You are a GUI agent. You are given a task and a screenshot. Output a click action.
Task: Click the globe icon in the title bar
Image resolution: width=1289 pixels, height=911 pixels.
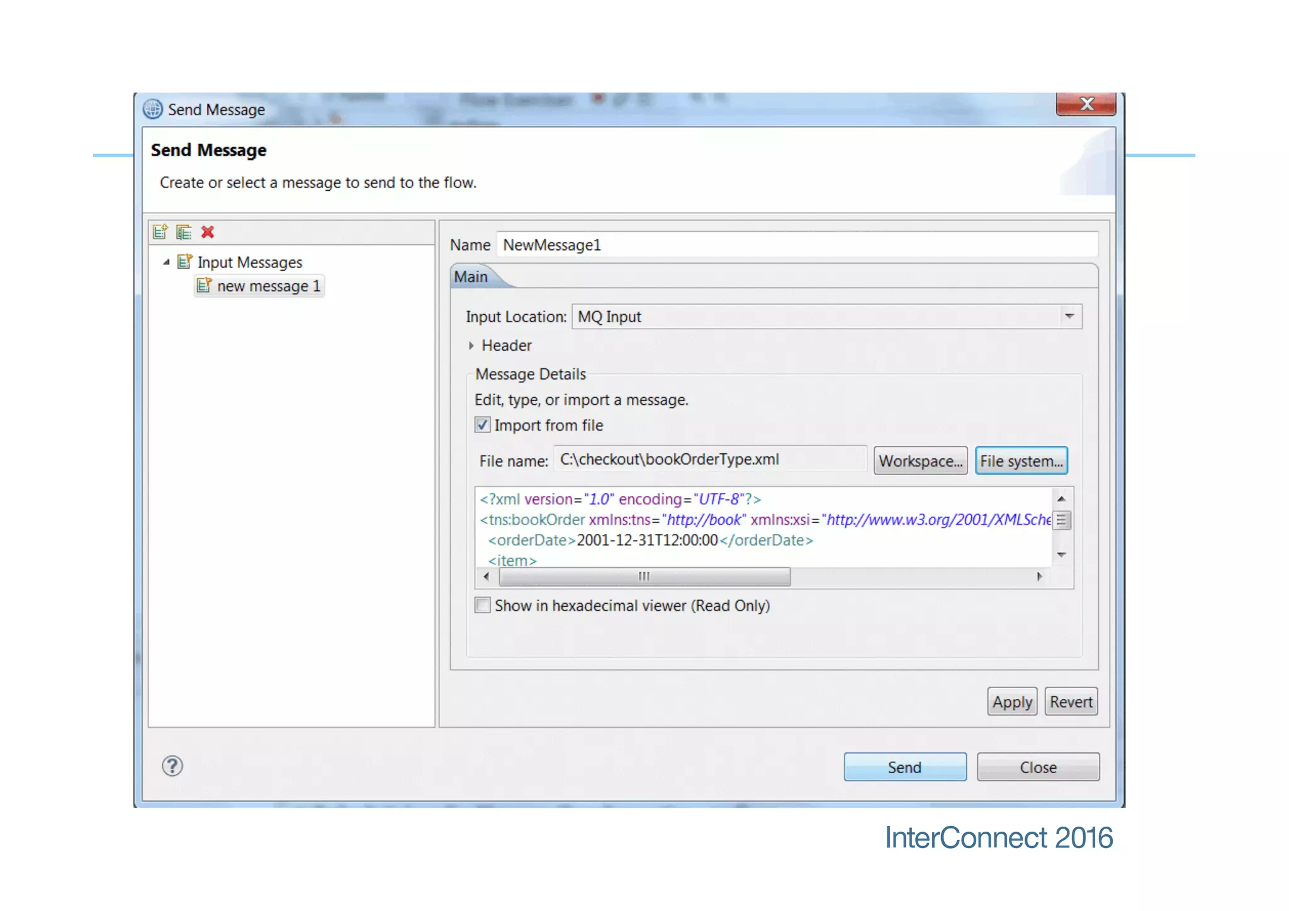pyautogui.click(x=153, y=110)
